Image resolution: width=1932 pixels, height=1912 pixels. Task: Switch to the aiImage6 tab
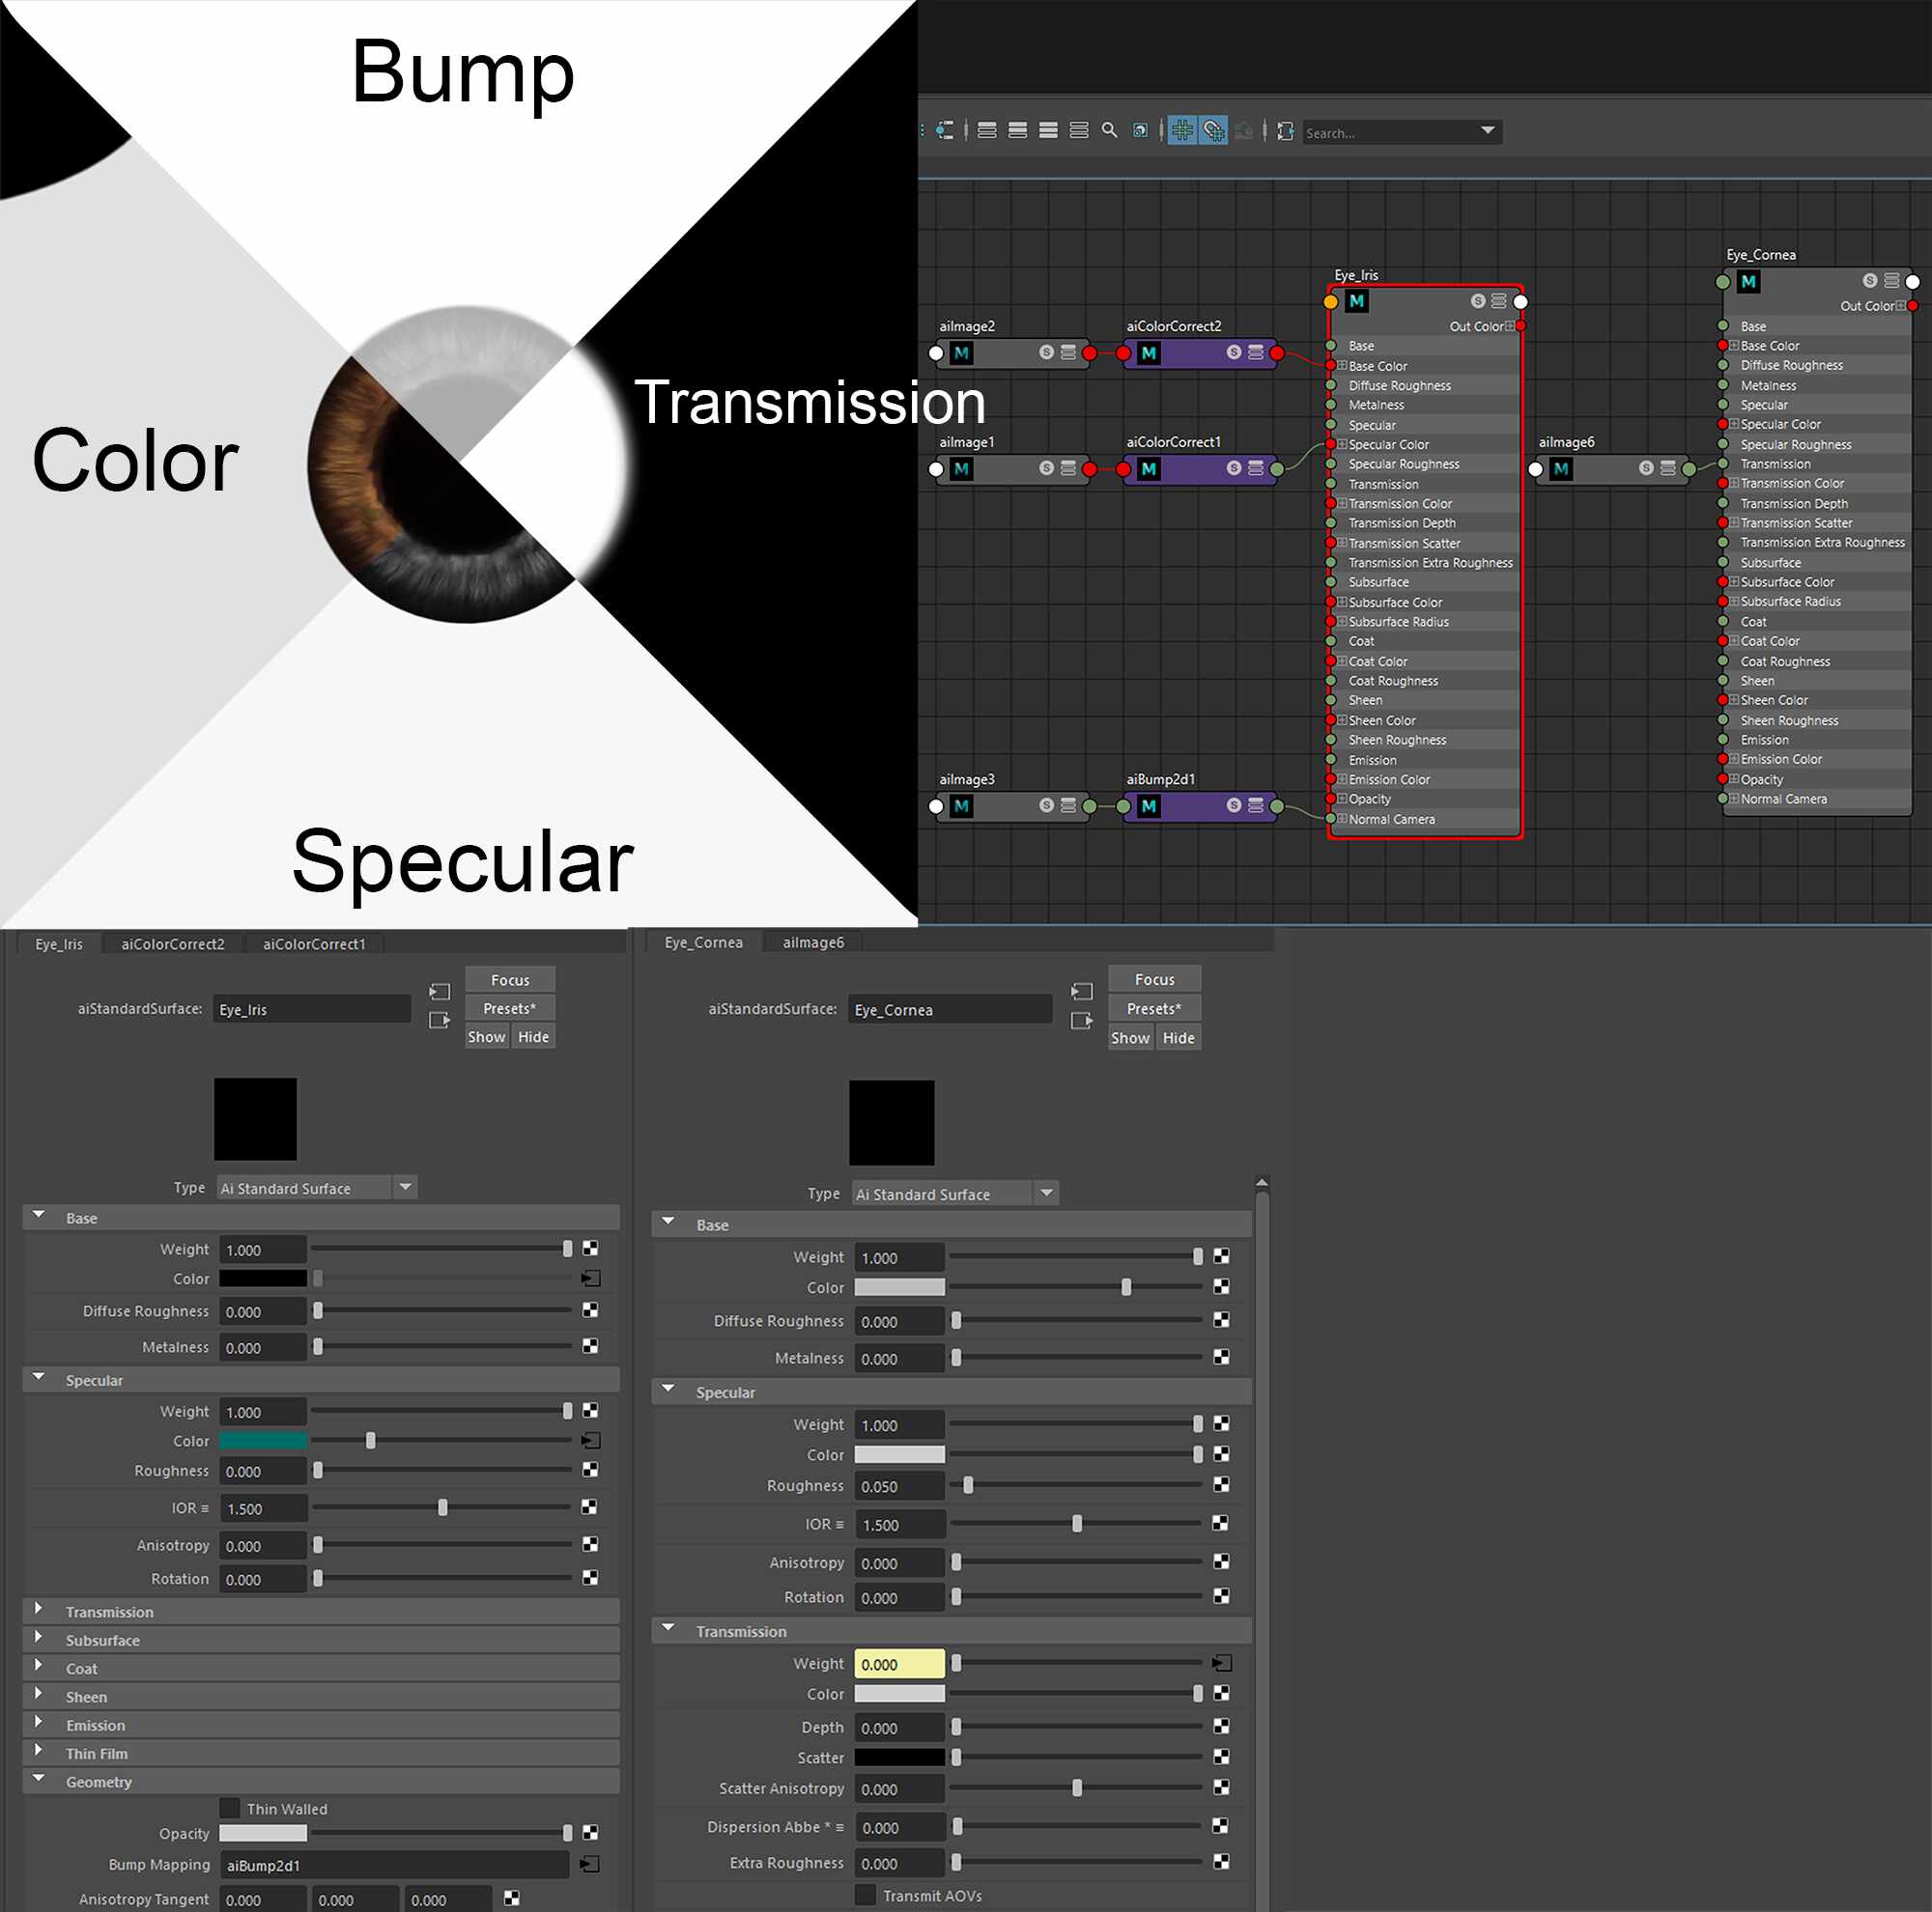point(813,942)
